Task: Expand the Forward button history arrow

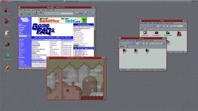Action: (32, 13)
